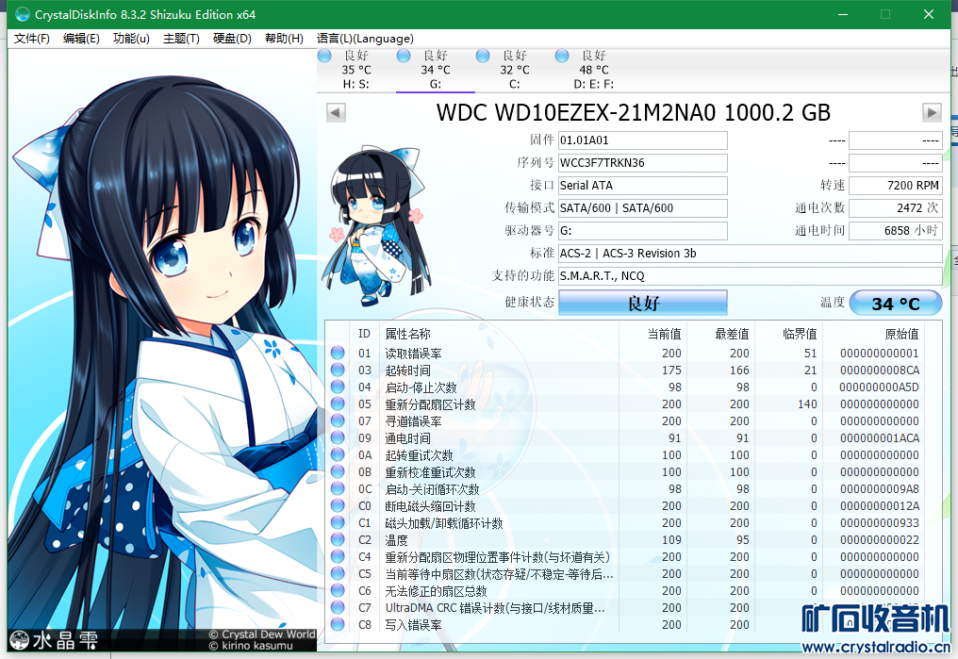Click the SATA/600 transfer mode field
The width and height of the screenshot is (958, 659).
643,208
